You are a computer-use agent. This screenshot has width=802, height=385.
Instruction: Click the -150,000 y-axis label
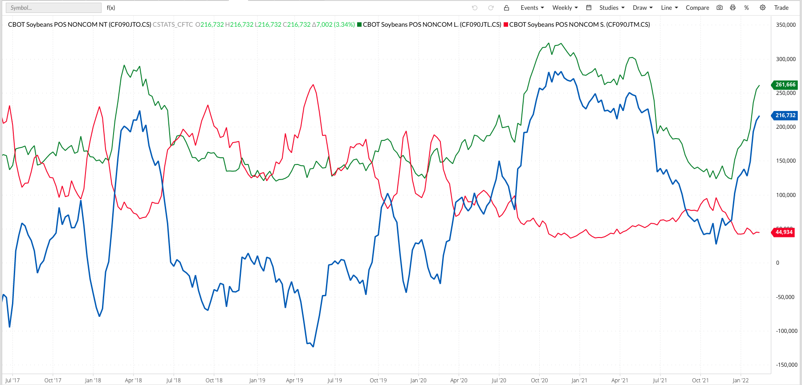[786, 365]
